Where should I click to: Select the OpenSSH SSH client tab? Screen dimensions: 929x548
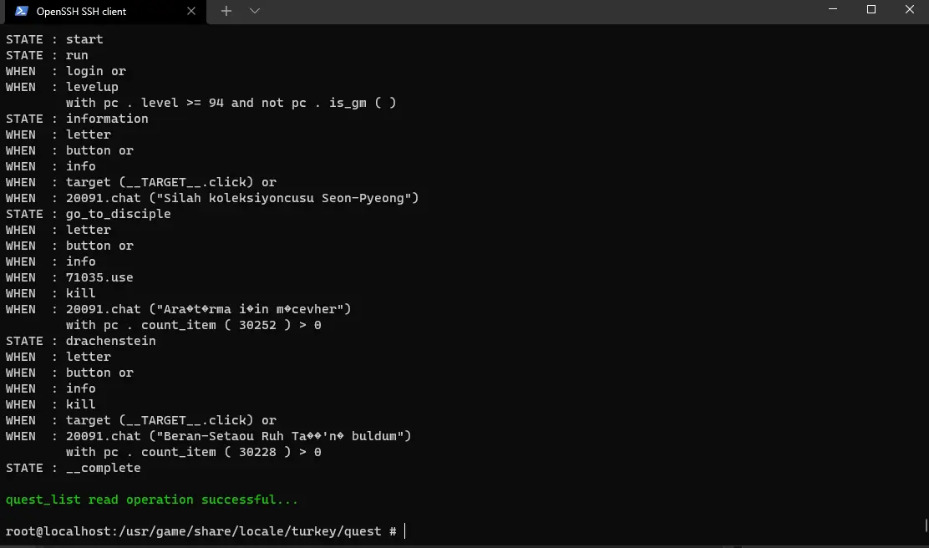click(104, 12)
